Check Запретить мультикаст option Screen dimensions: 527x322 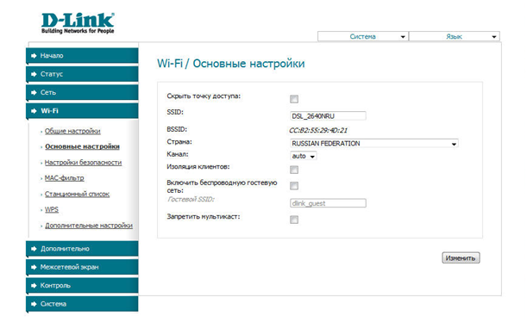[x=294, y=220]
